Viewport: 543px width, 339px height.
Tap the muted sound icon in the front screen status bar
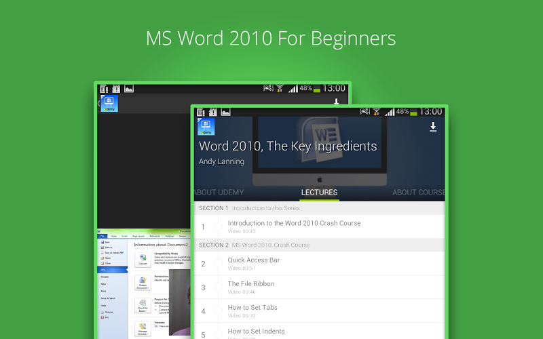(x=365, y=111)
